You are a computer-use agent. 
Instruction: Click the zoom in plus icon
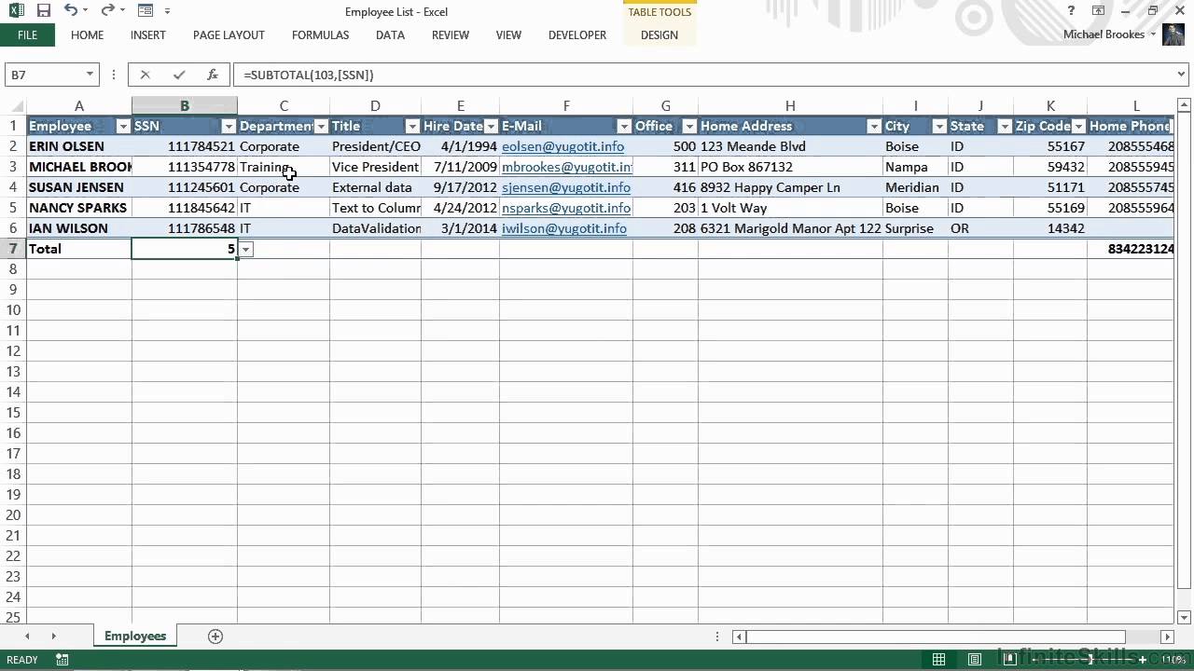tap(1143, 660)
